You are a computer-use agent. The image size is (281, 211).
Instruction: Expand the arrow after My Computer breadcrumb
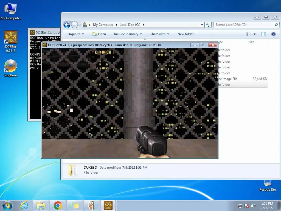(116, 25)
